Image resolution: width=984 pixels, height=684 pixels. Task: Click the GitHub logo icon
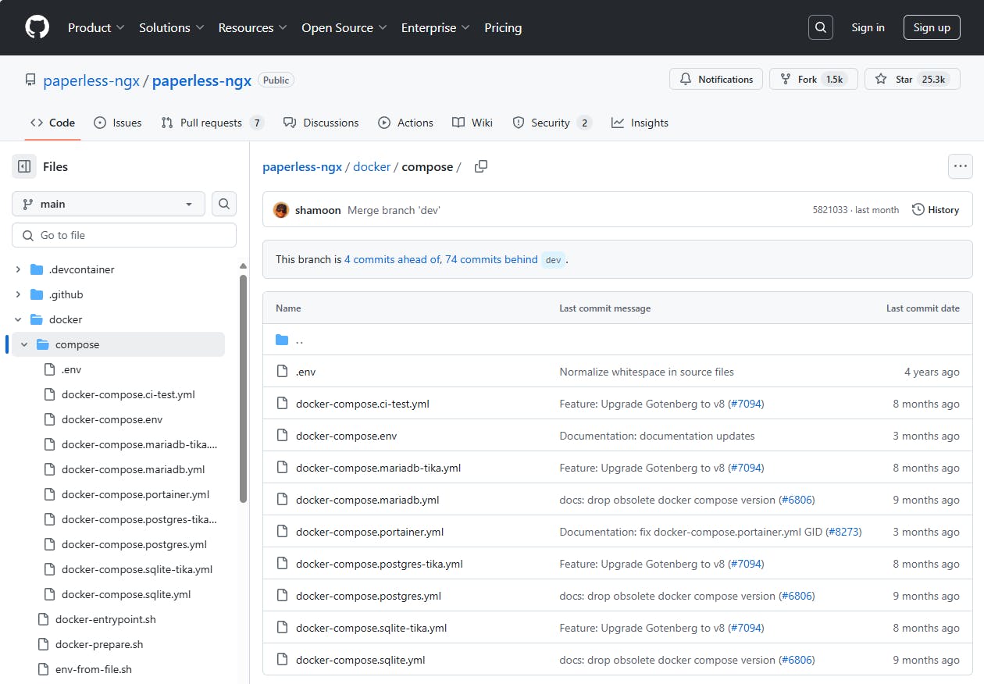[x=37, y=27]
